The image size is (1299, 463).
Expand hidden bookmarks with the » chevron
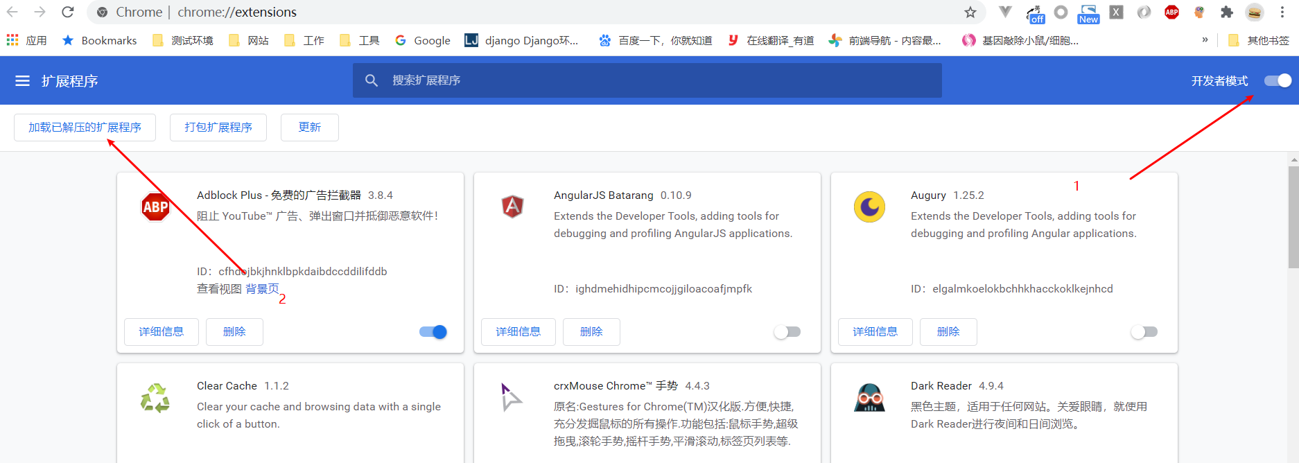click(x=1205, y=40)
